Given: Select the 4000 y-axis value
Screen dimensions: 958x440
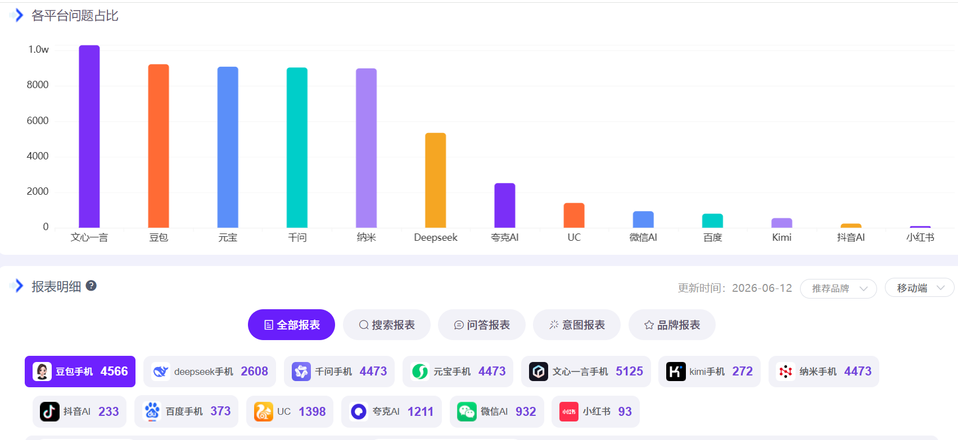Looking at the screenshot, I should 38,156.
